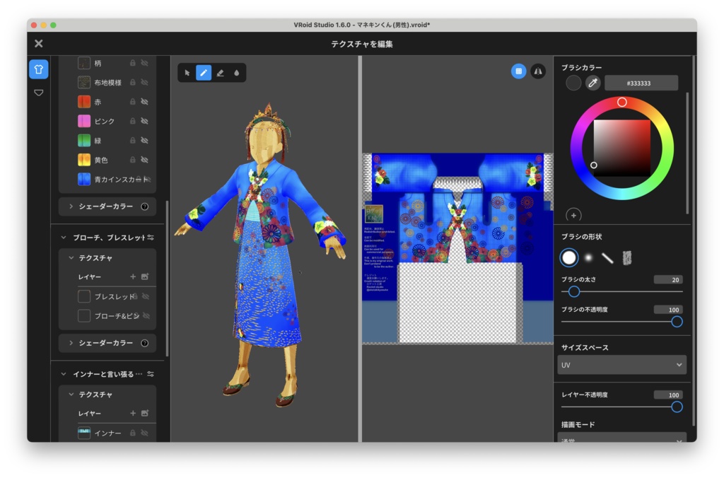724x478 pixels.
Task: Select the soft airbrush shape
Action: coord(588,257)
